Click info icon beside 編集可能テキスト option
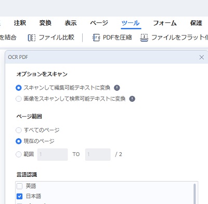The image size is (208, 204). pyautogui.click(x=117, y=88)
